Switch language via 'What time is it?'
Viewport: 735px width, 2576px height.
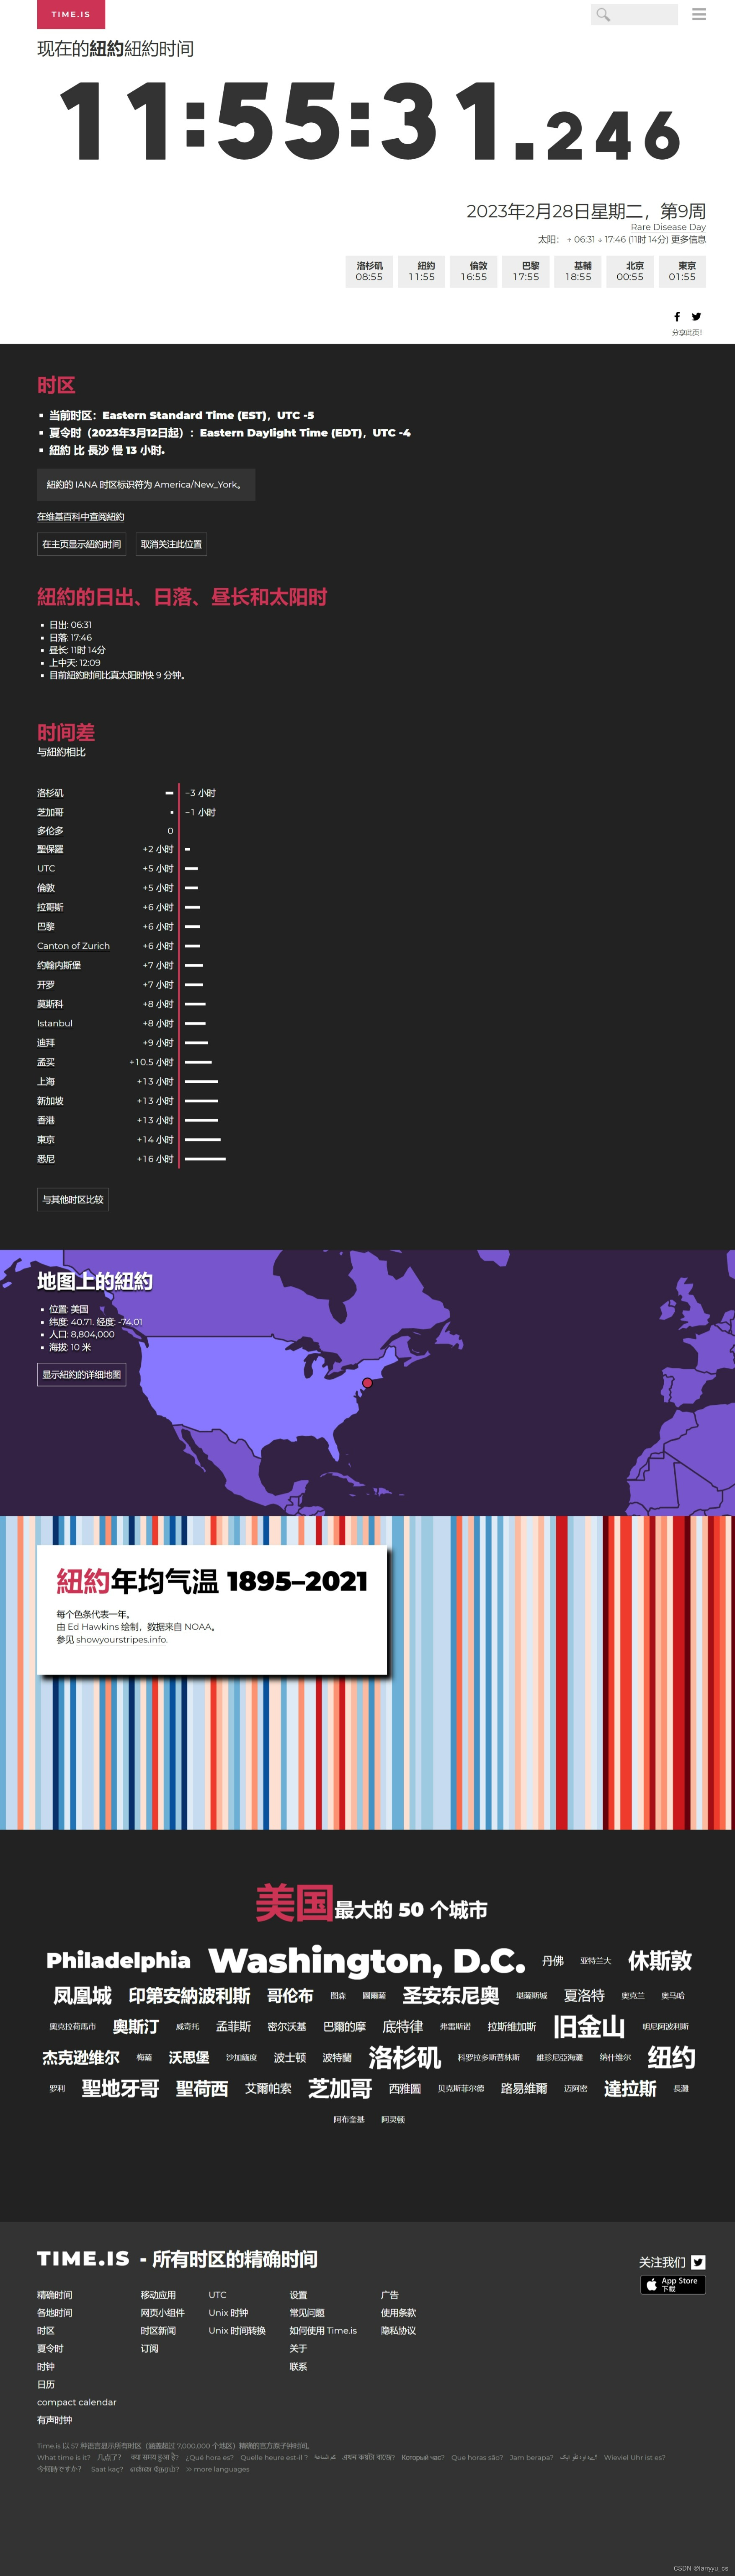64,2457
